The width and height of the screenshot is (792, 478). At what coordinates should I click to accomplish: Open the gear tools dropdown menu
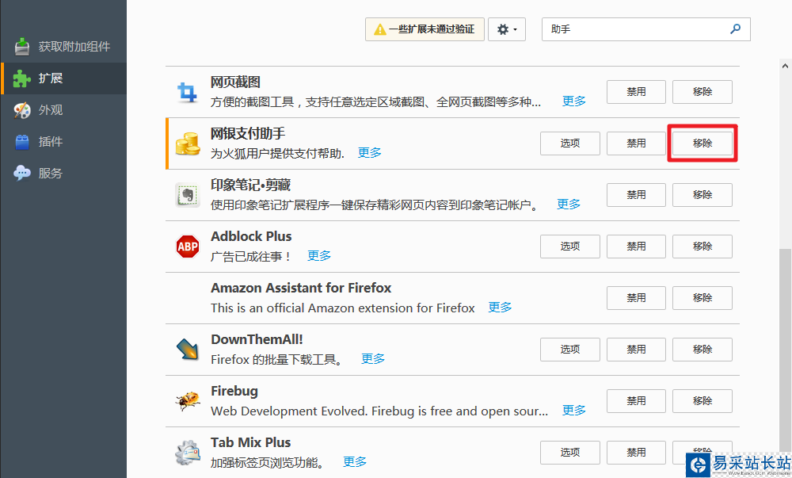coord(507,29)
